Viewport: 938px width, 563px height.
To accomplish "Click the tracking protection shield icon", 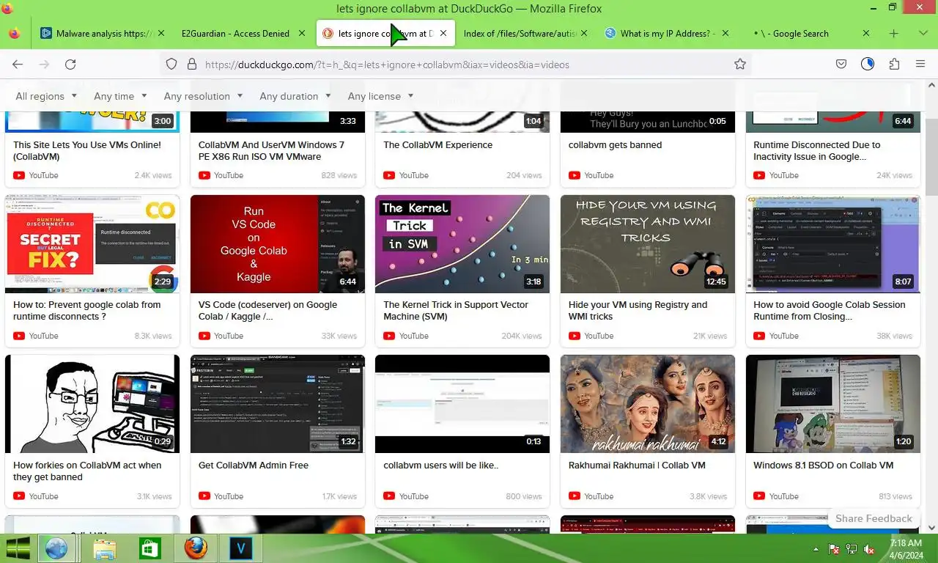I will [x=171, y=65].
